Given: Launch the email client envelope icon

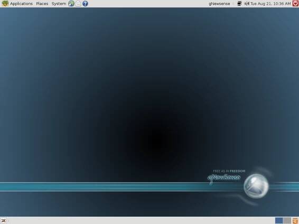Looking at the screenshot, I should (x=78, y=3).
